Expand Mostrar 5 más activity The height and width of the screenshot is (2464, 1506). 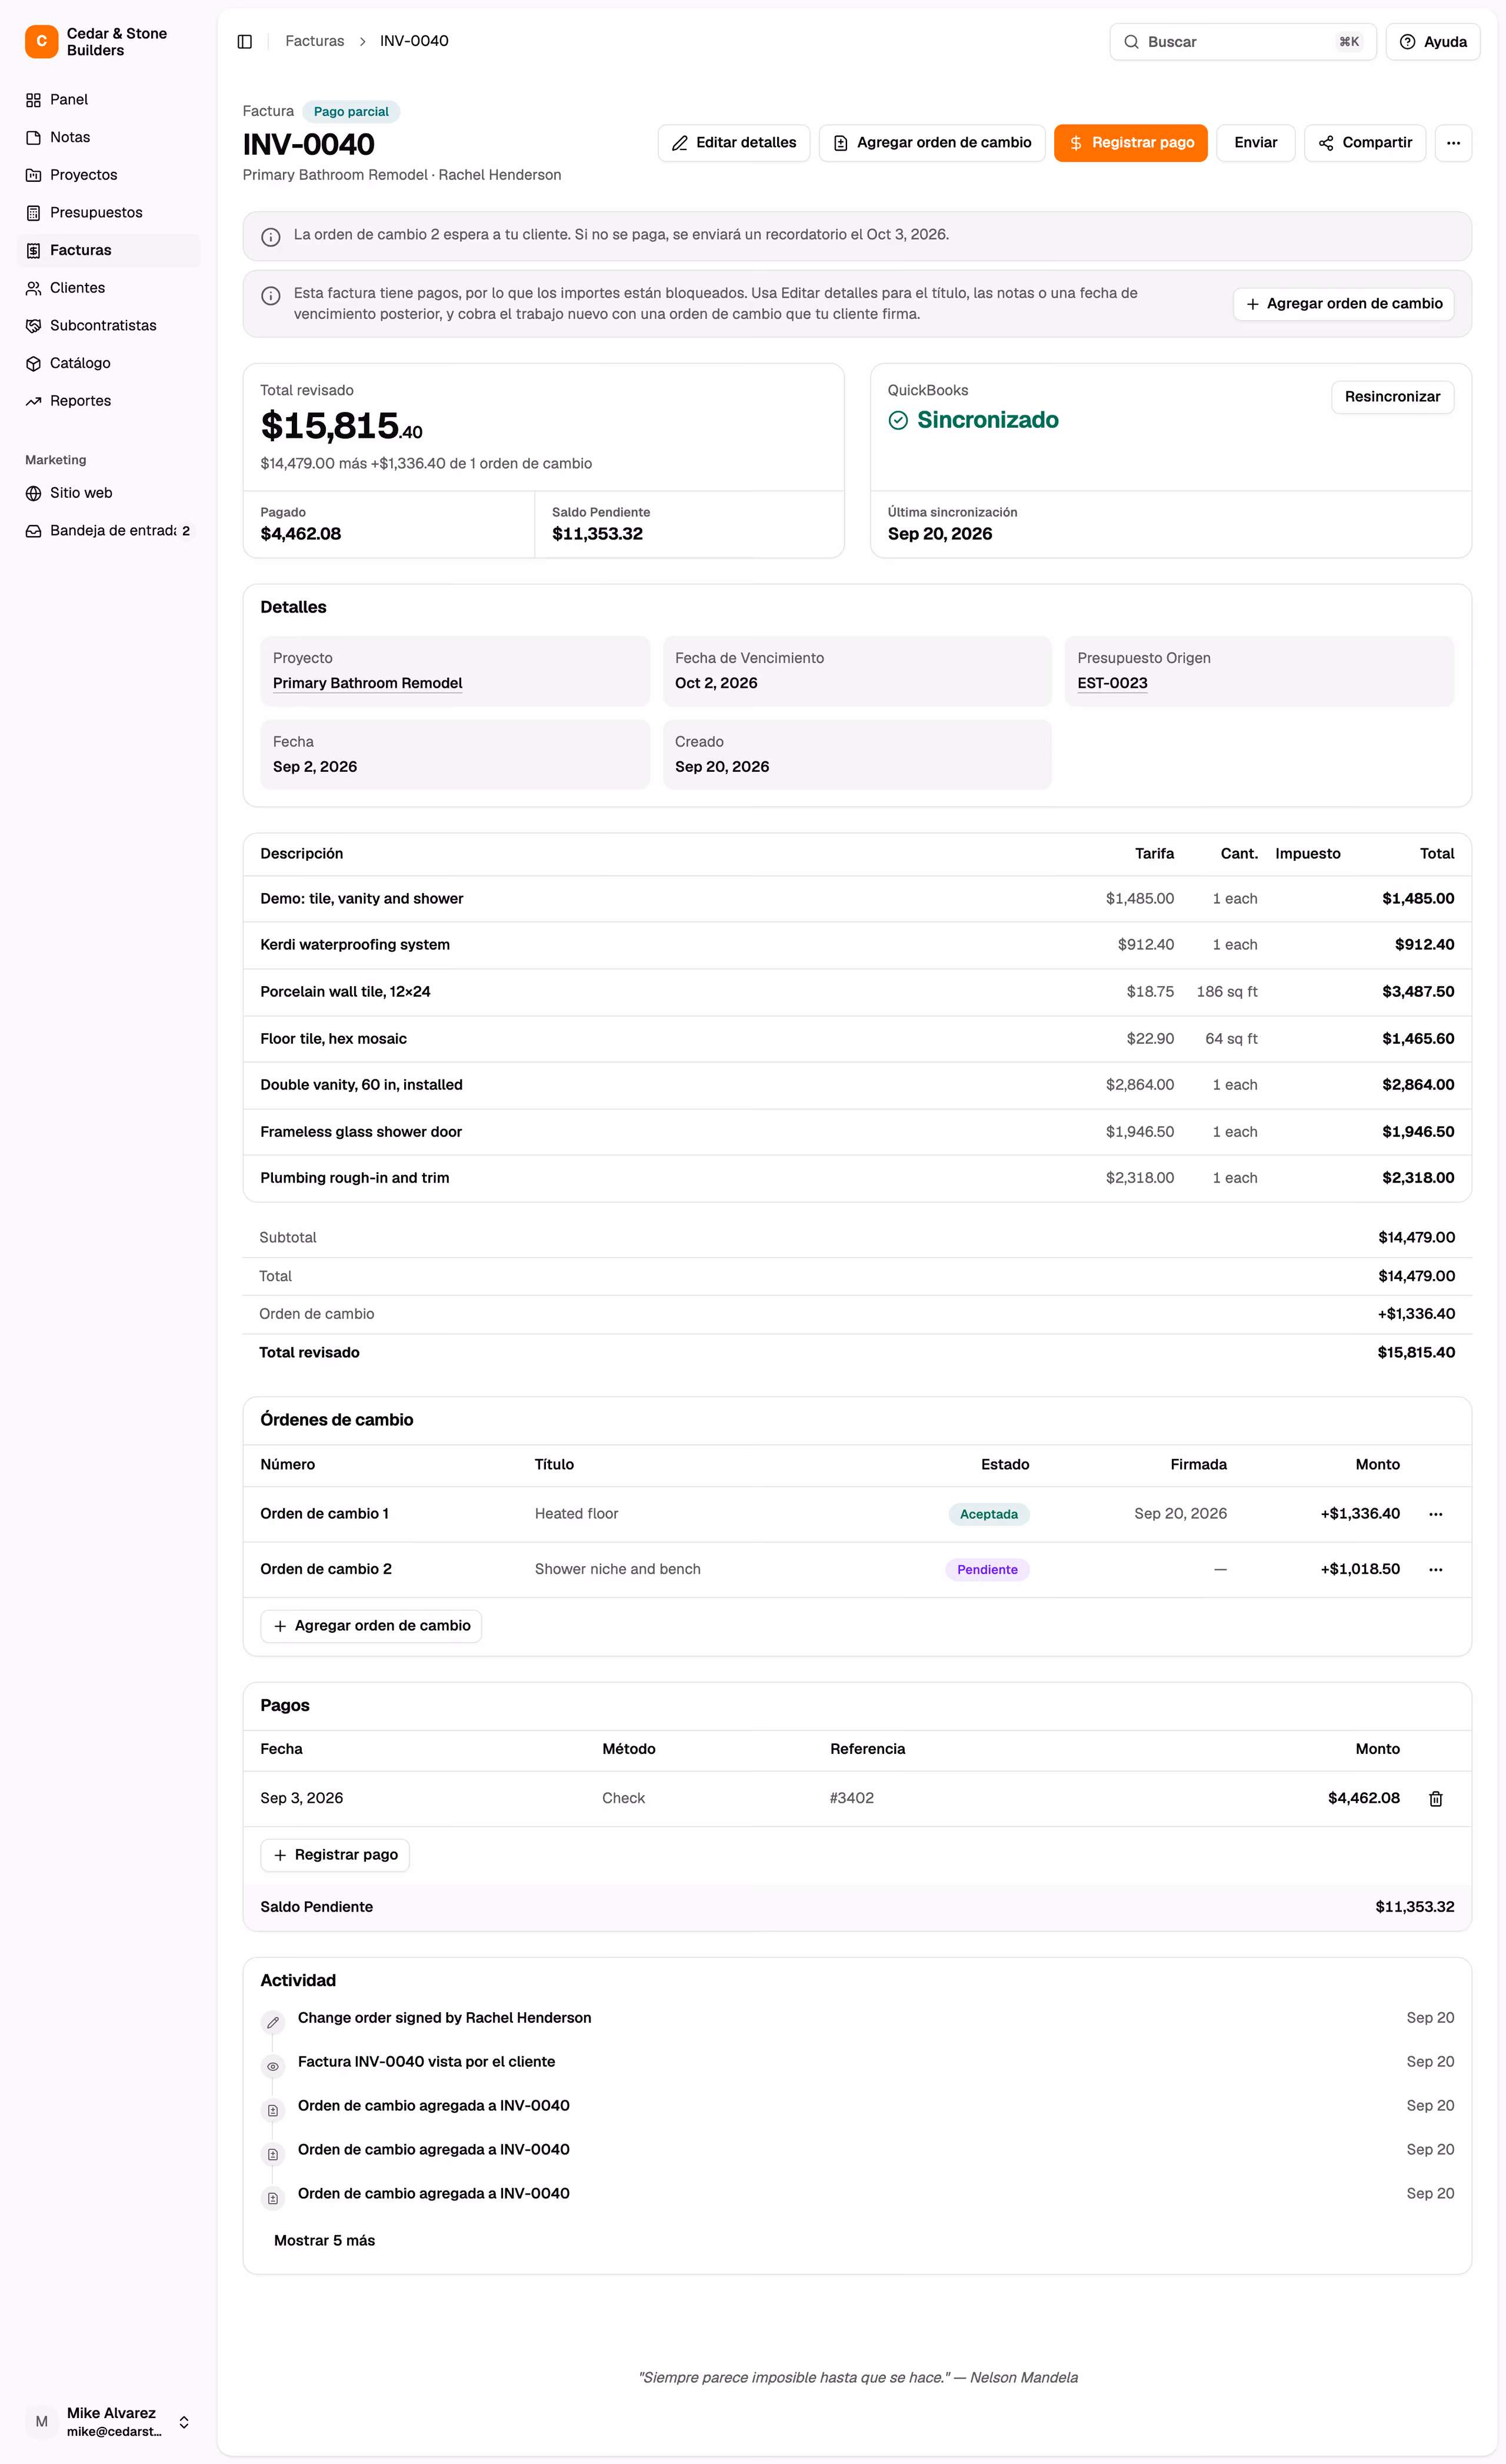coord(324,2241)
